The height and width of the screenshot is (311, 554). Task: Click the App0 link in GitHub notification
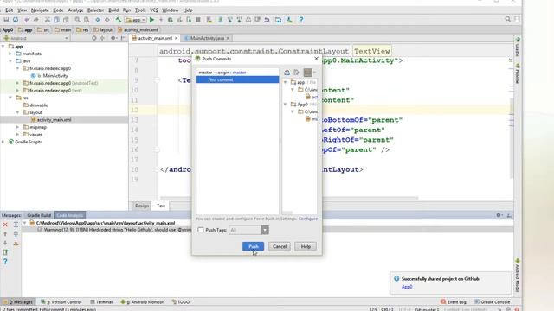(407, 287)
